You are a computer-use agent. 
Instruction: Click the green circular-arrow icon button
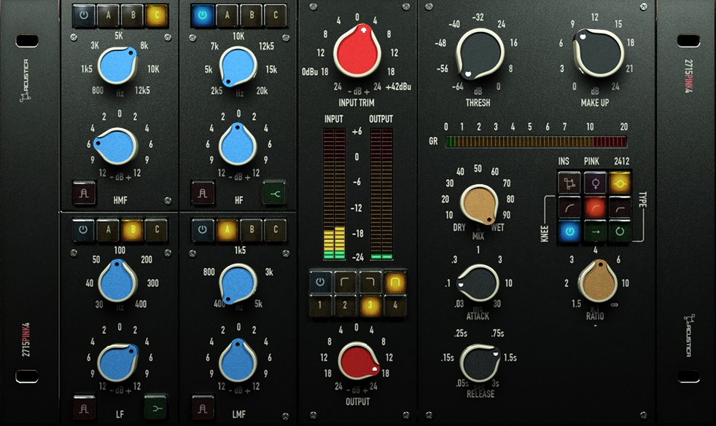click(x=620, y=232)
